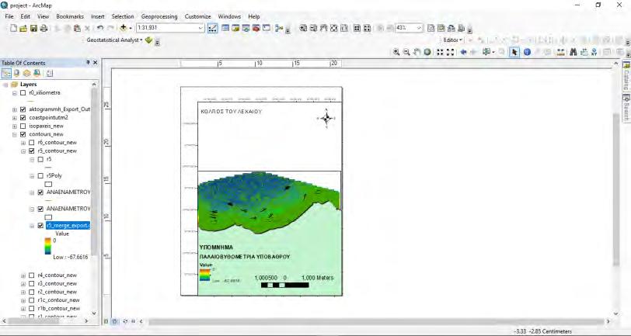Open the Bookmarks menu
Image resolution: width=631 pixels, height=336 pixels.
point(70,16)
